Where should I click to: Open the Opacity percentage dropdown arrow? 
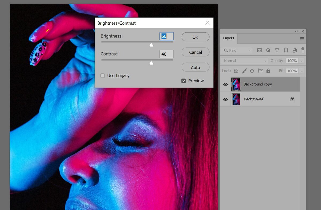click(301, 61)
